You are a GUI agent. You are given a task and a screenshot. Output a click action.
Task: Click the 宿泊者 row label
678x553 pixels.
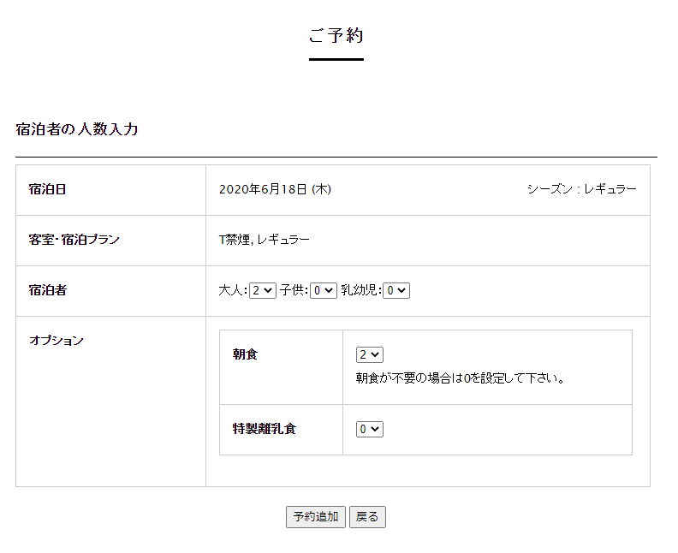coord(48,290)
